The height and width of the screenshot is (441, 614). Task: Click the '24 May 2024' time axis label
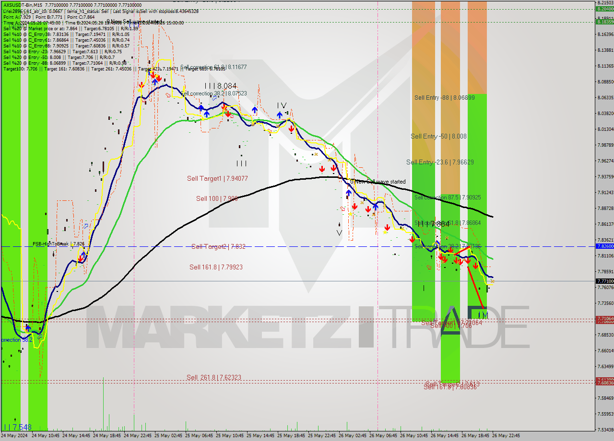pyautogui.click(x=14, y=436)
